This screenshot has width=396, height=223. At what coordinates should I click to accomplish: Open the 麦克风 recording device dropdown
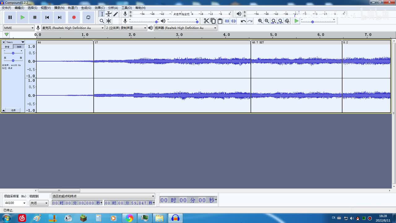pos(73,28)
